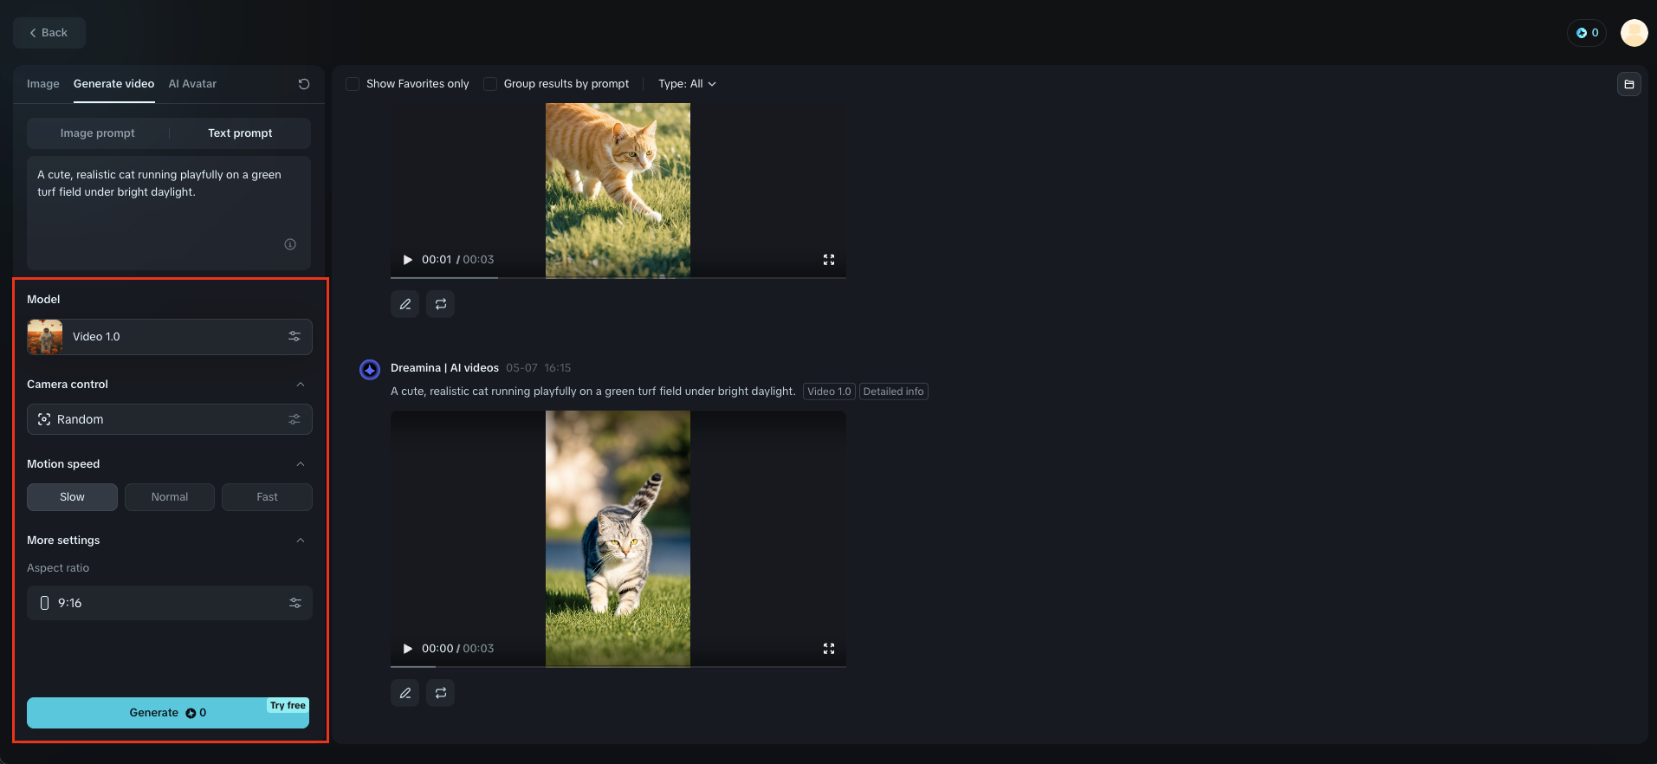
Task: Click the prompt info icon in text box
Action: point(290,244)
